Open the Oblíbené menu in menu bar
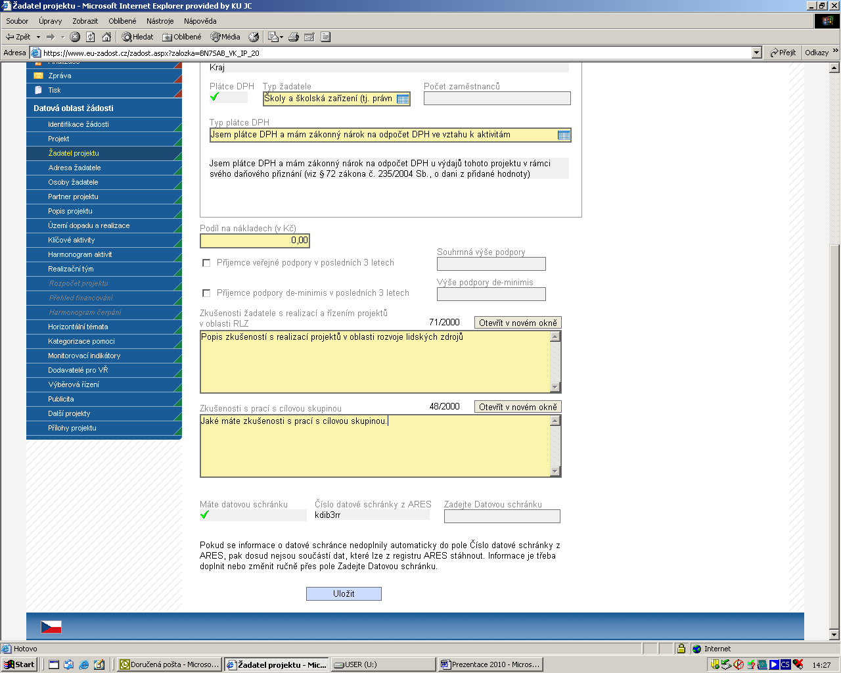This screenshot has width=841, height=673. pyautogui.click(x=122, y=21)
